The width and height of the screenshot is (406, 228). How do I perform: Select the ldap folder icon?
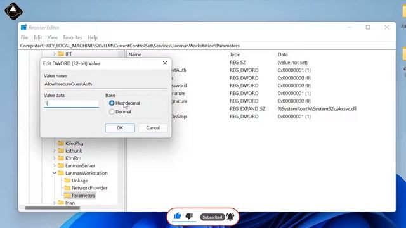pyautogui.click(x=61, y=203)
